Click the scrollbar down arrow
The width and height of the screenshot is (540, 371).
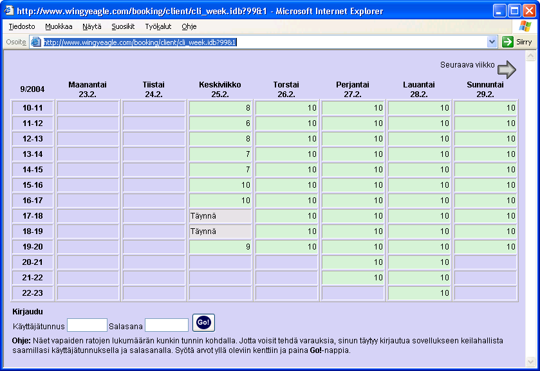coord(530,361)
